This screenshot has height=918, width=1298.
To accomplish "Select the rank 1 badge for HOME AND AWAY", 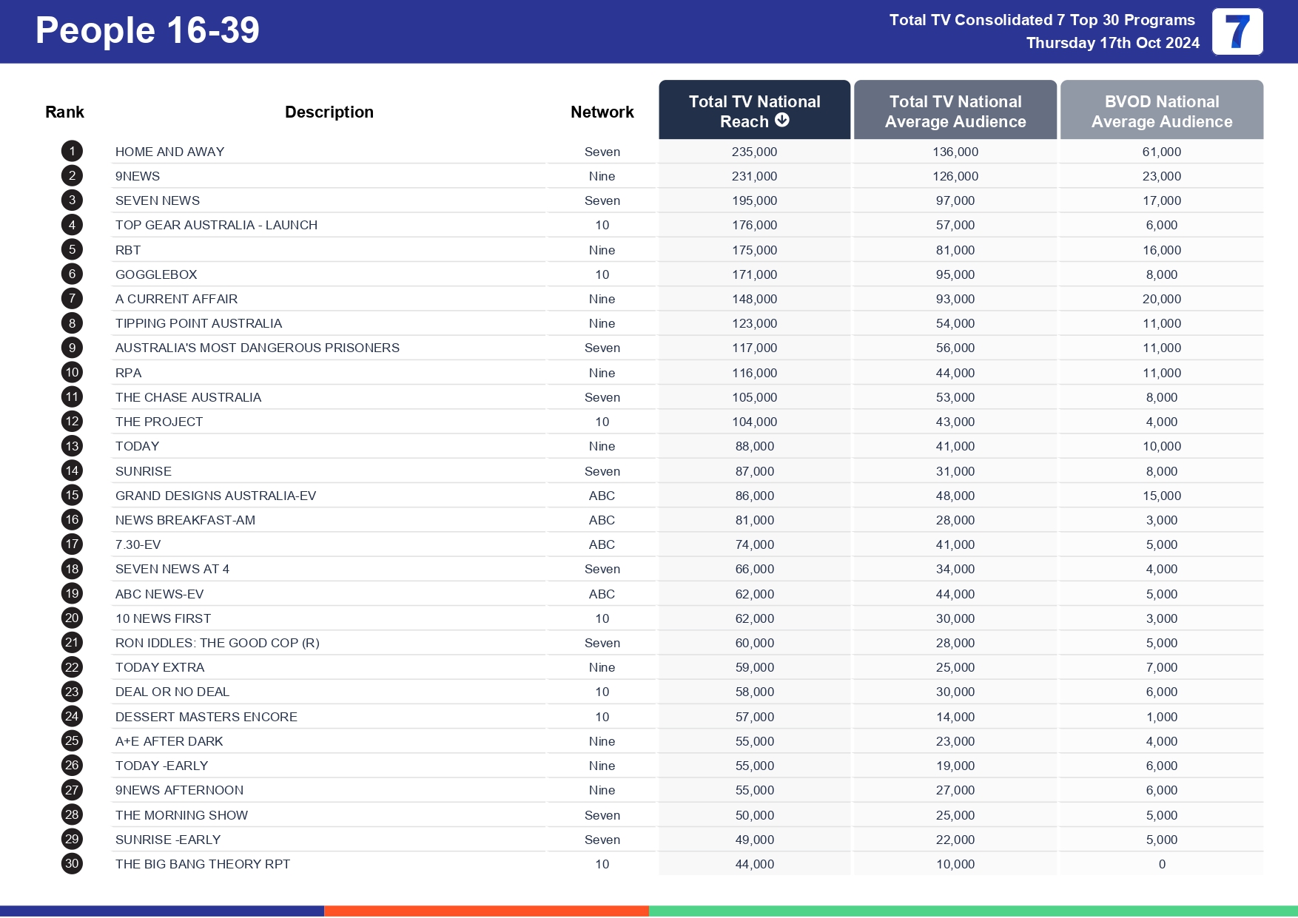I will (71, 151).
